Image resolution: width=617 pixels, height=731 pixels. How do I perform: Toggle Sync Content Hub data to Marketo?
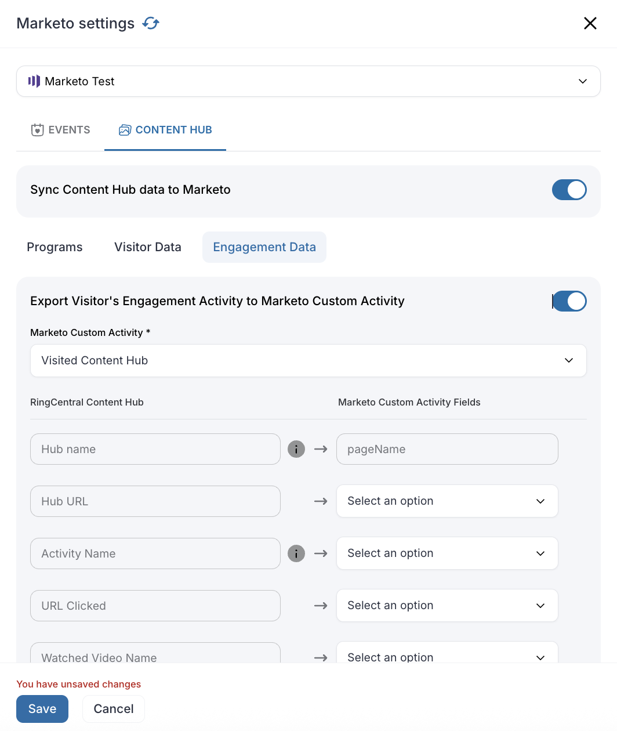pyautogui.click(x=569, y=190)
